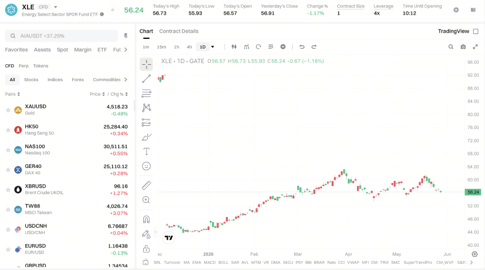Toggle magnet mode for drawings
Viewport: 485px width, 270px height.
[146, 219]
